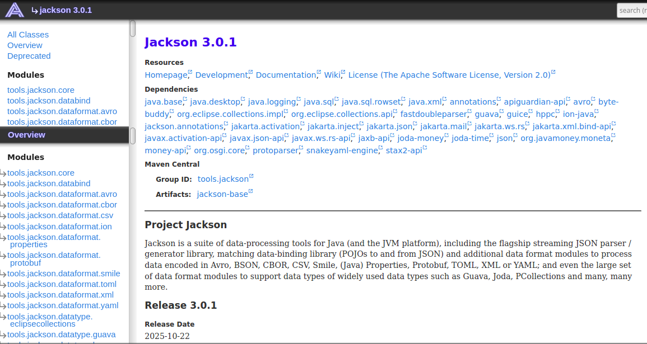
Task: Click external-link icon after hppc
Action: click(x=557, y=111)
